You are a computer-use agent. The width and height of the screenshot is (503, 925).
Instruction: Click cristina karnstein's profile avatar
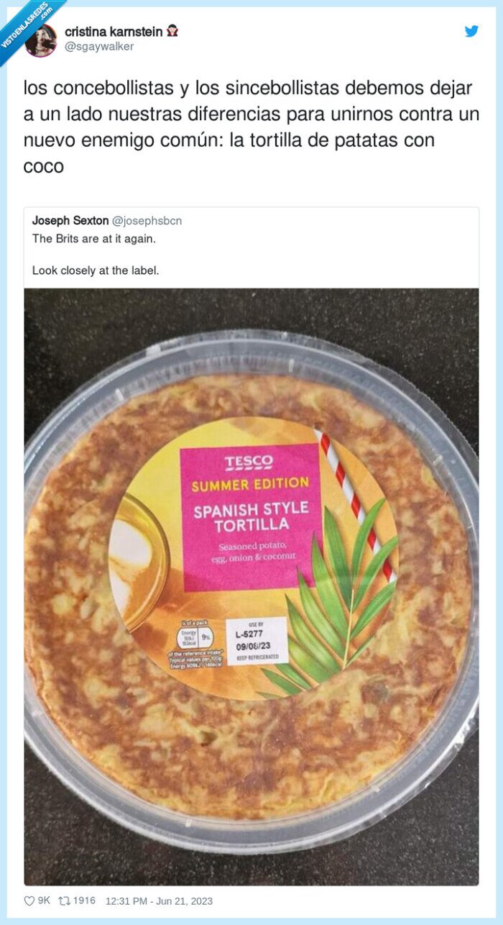[x=40, y=40]
